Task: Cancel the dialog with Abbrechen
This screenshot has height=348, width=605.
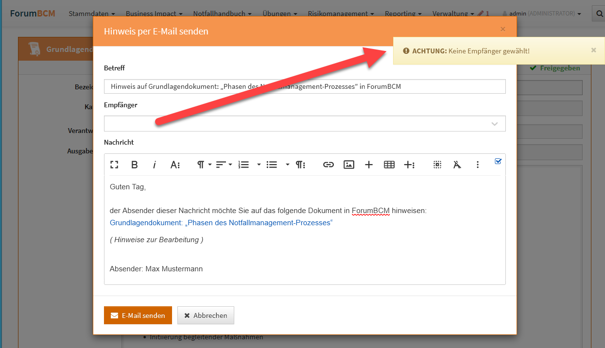Action: [206, 315]
